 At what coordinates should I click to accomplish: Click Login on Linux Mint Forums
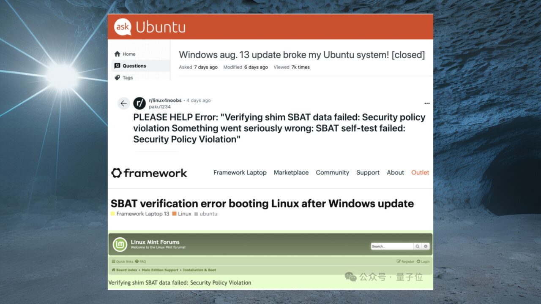[423, 261]
